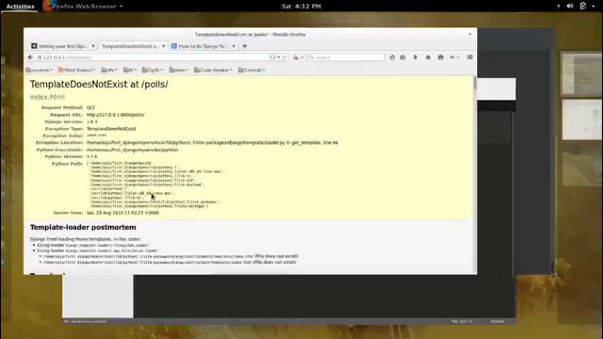Close the 'Writing your first Dja...' tab

(x=93, y=46)
